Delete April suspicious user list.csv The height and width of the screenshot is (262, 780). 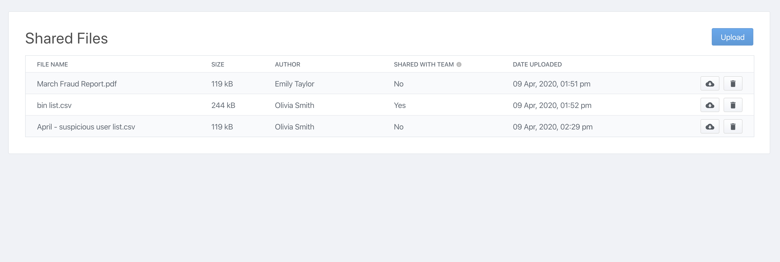(733, 126)
